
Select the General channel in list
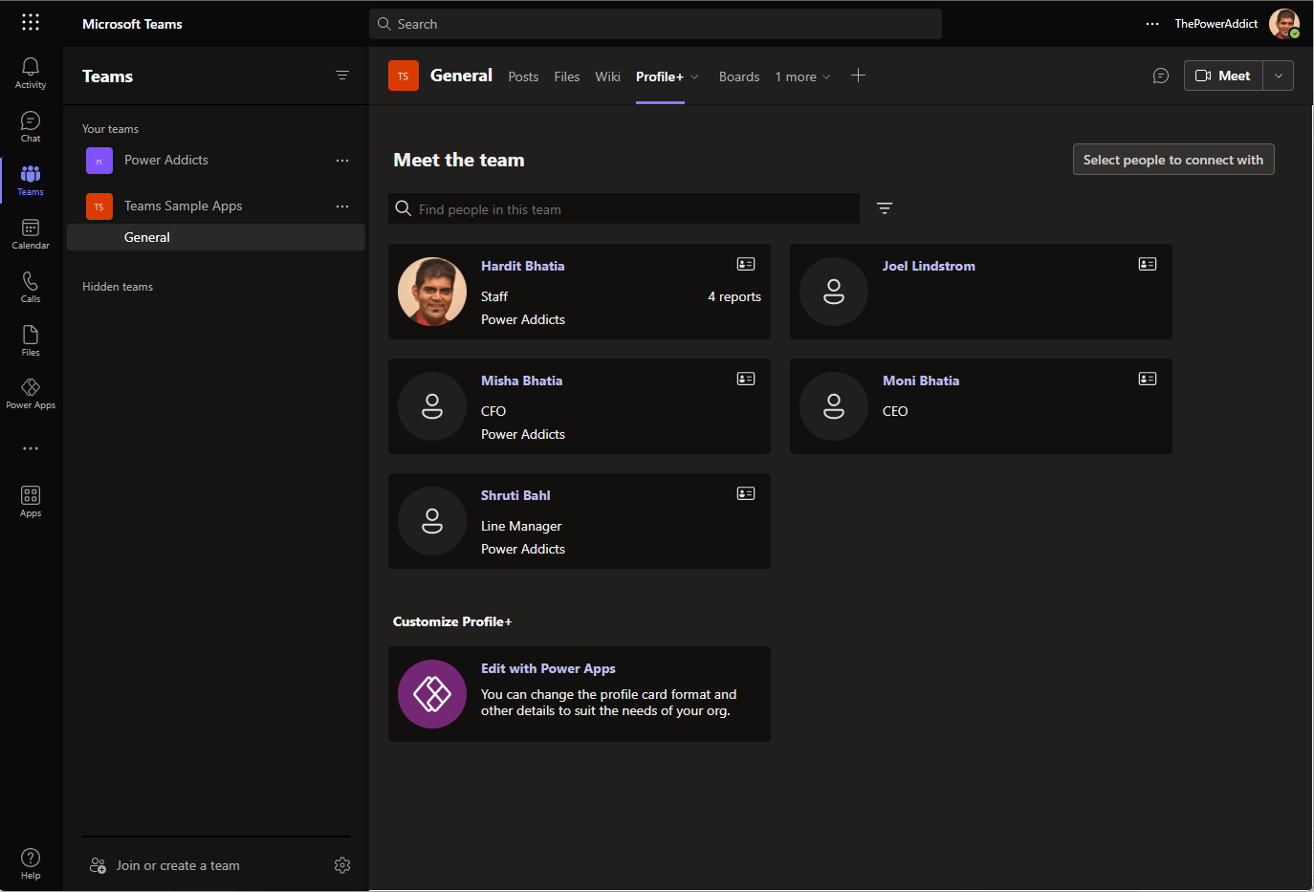coord(216,237)
